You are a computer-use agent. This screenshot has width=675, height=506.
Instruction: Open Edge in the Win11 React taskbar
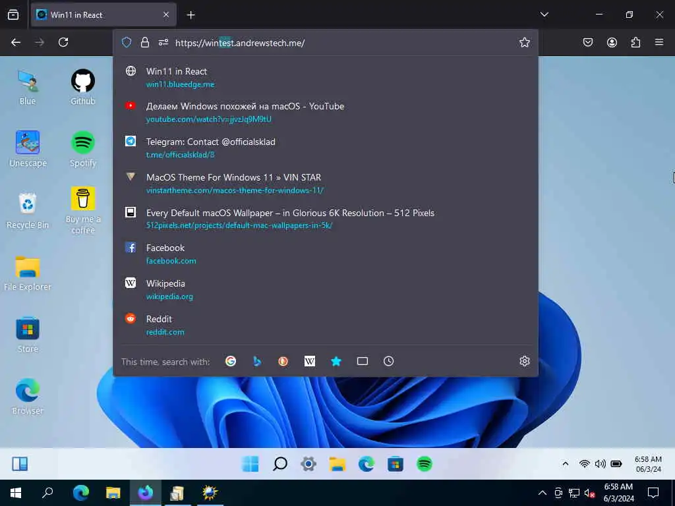click(367, 464)
